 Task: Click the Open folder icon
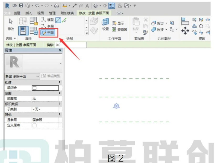tap(15, 6)
